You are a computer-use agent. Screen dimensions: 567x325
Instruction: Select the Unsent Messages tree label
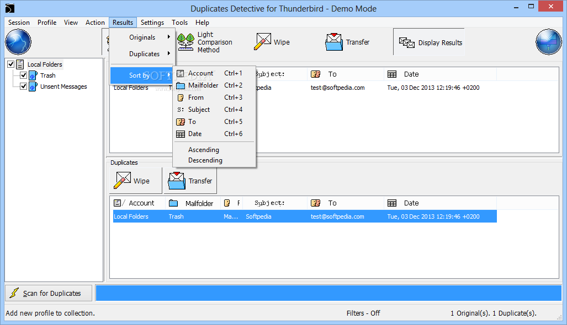pyautogui.click(x=63, y=86)
